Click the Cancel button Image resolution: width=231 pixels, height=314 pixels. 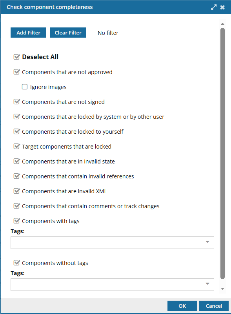click(214, 306)
